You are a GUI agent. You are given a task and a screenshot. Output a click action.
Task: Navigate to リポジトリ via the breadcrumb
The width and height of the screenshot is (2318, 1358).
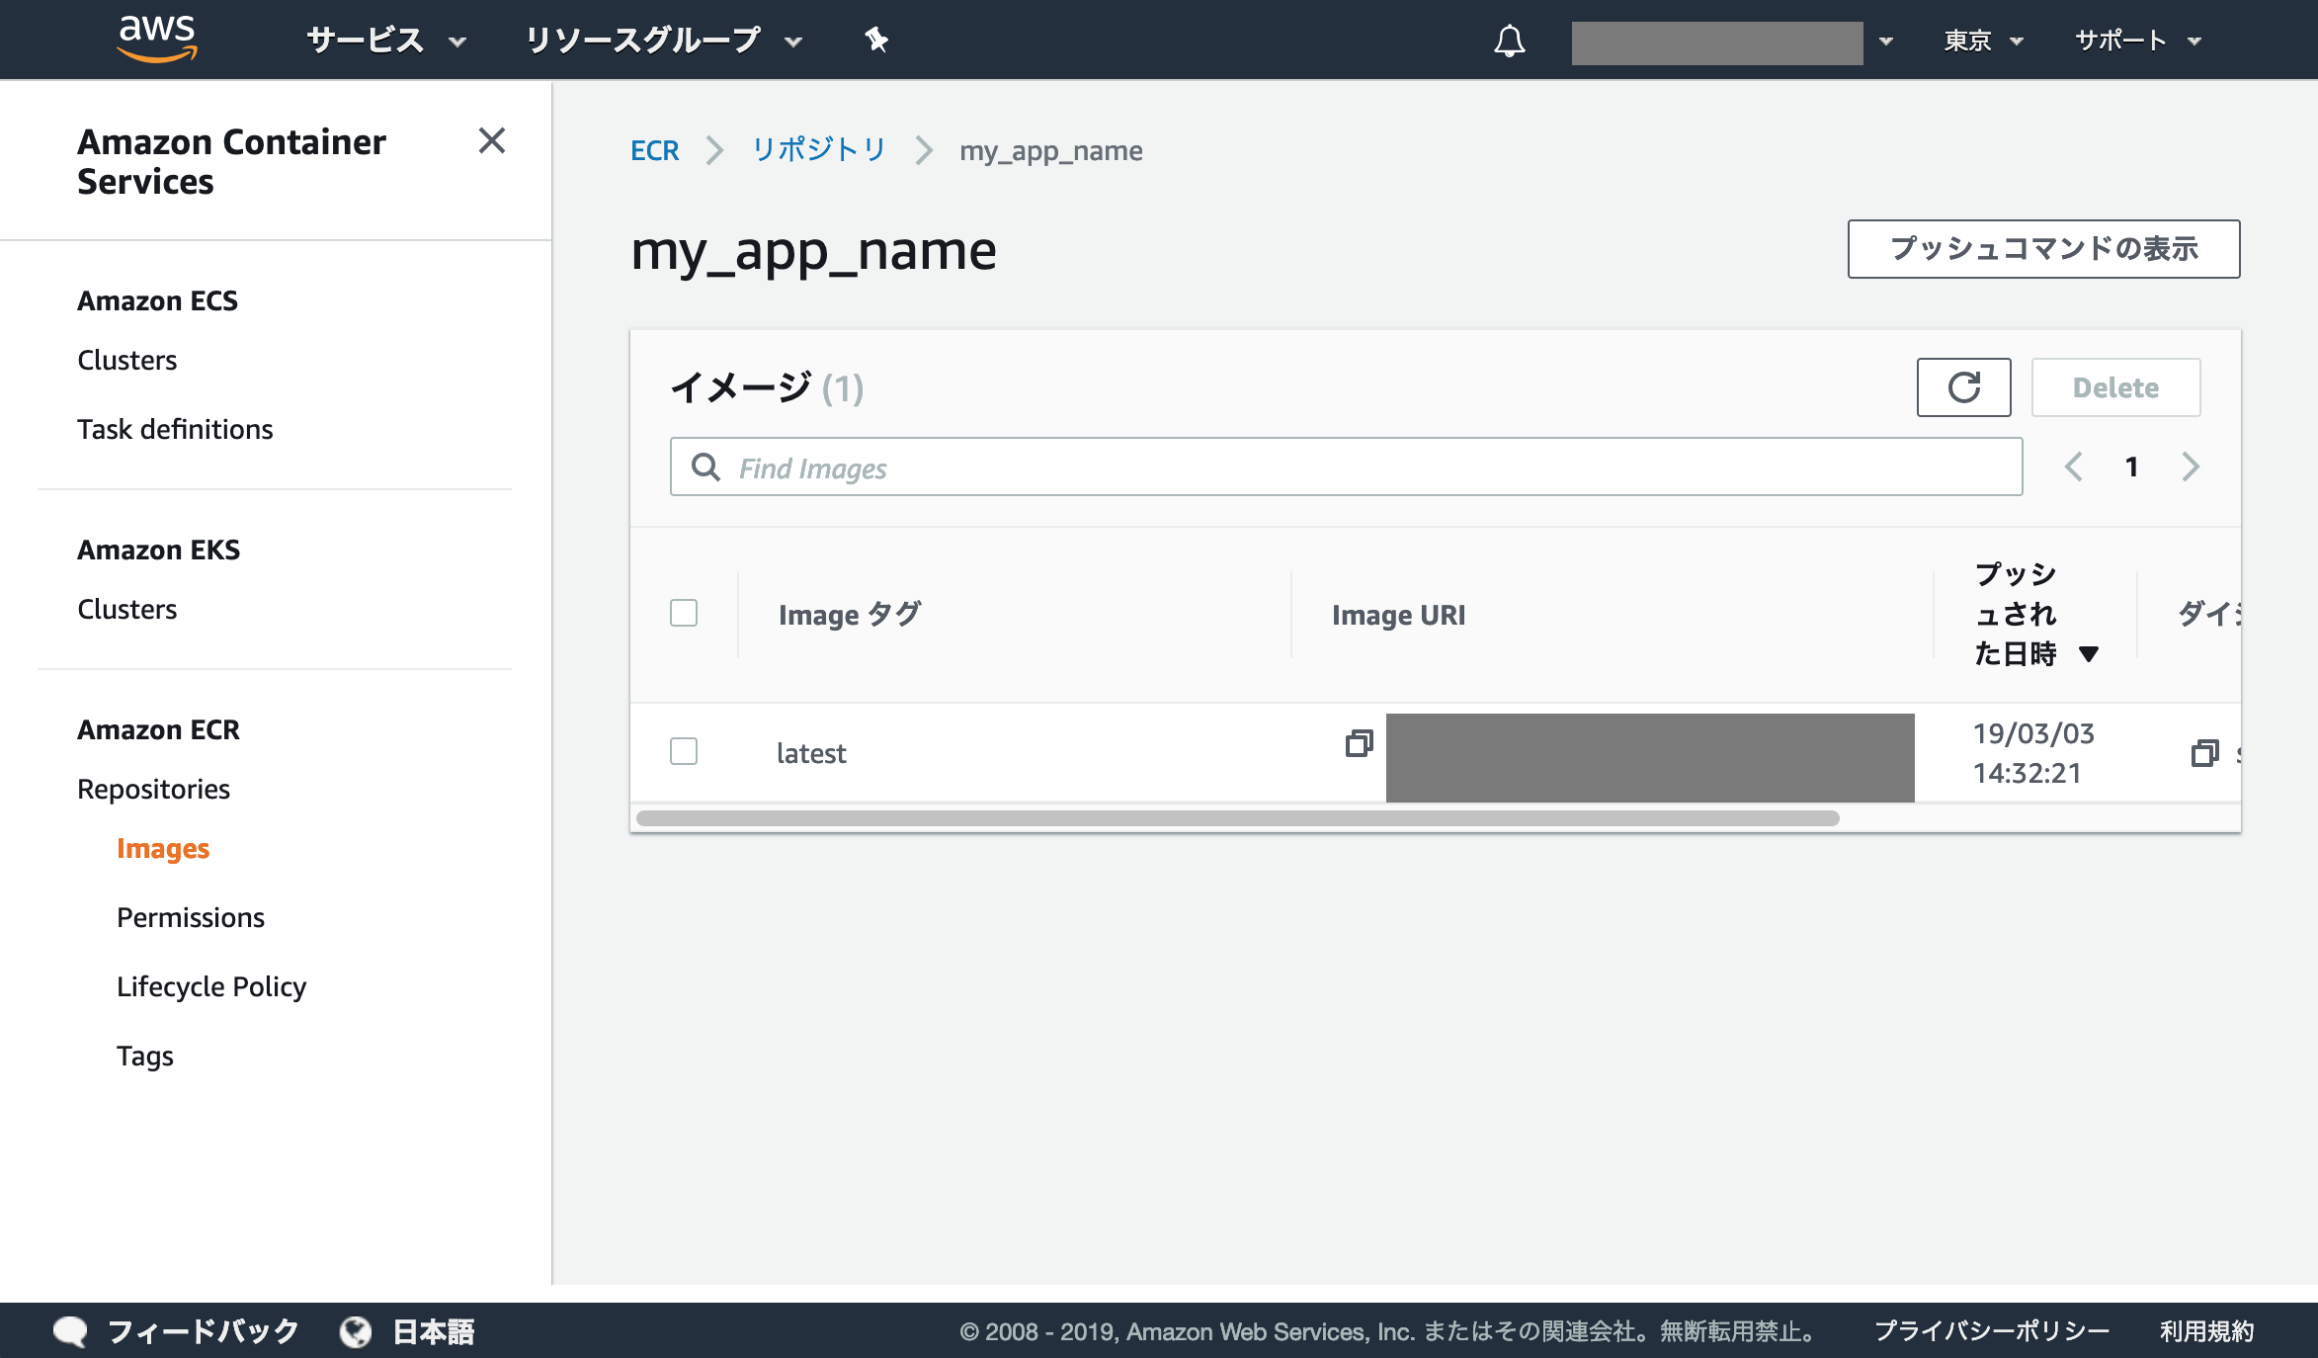click(x=818, y=150)
